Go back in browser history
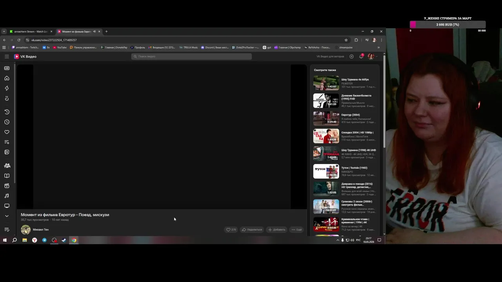The width and height of the screenshot is (502, 282). tap(4, 40)
